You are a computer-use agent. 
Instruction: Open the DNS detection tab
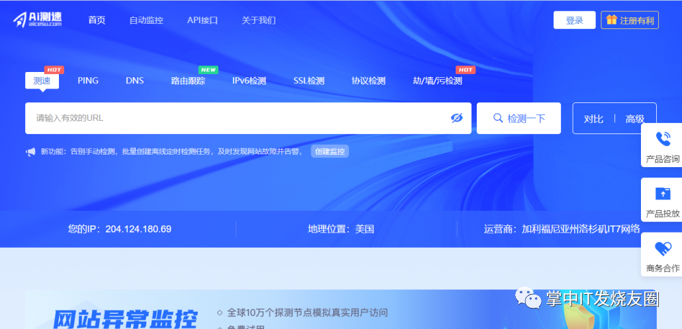click(134, 81)
